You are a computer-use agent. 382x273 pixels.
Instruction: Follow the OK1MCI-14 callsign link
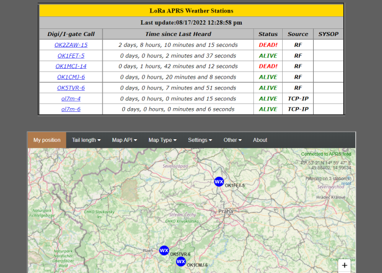71,66
